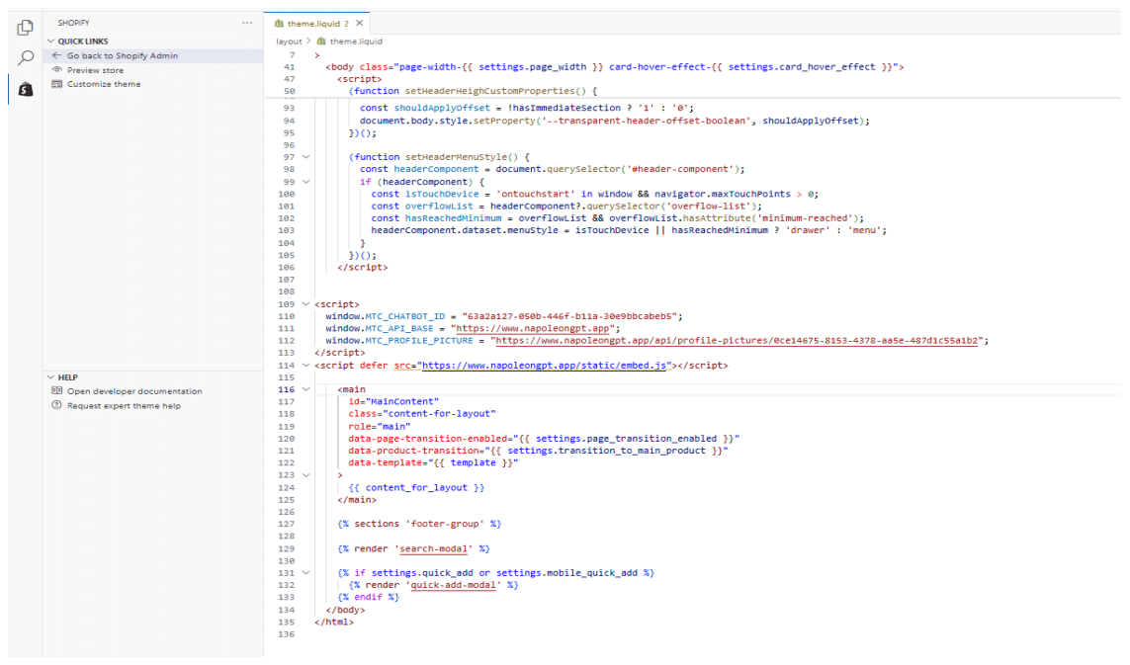
Task: Open the Search magnifier in activity bar
Action: point(25,58)
